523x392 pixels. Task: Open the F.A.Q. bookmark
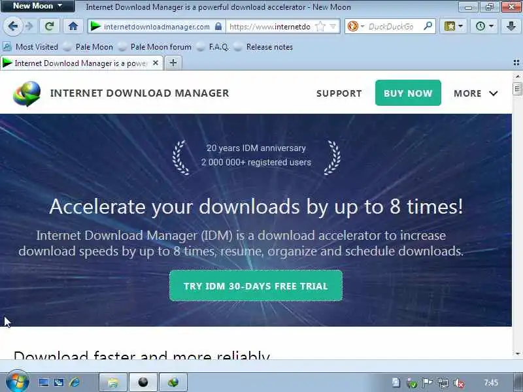(x=213, y=47)
